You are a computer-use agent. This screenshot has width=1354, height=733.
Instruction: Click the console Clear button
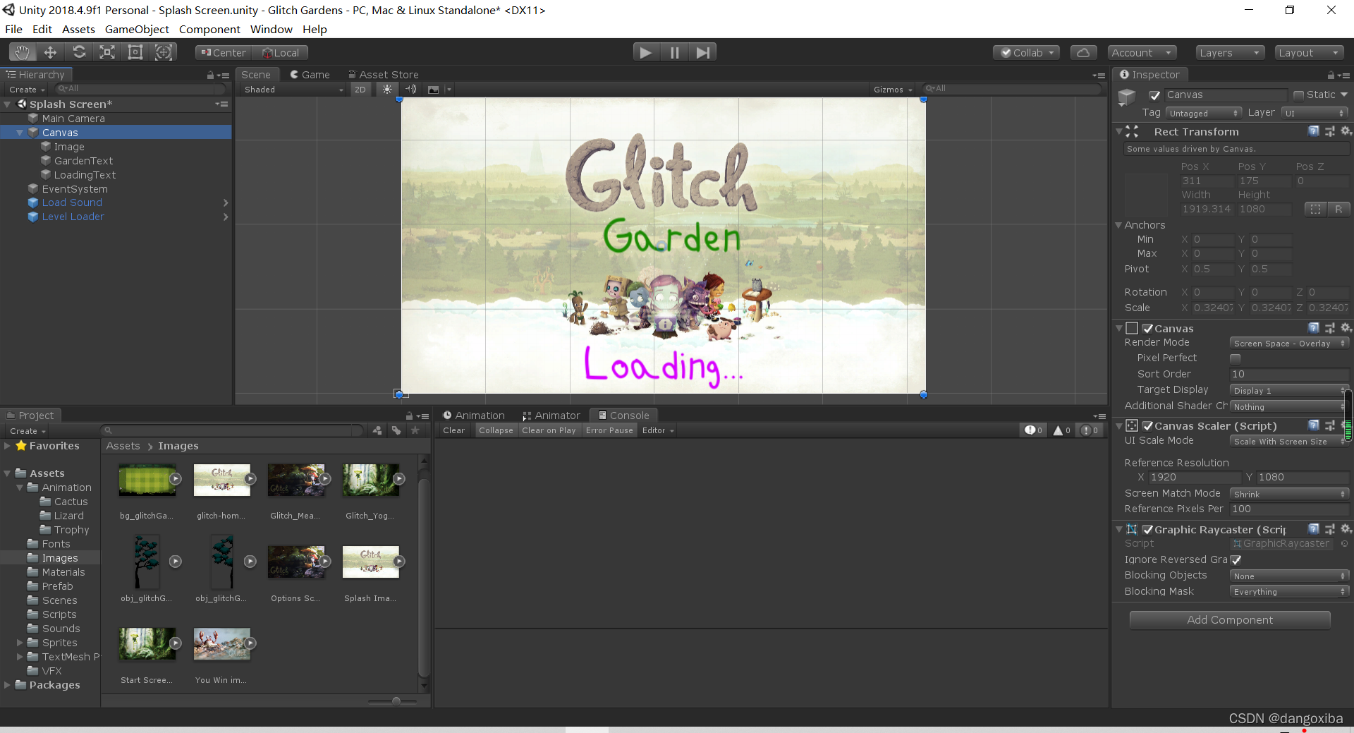tap(454, 430)
